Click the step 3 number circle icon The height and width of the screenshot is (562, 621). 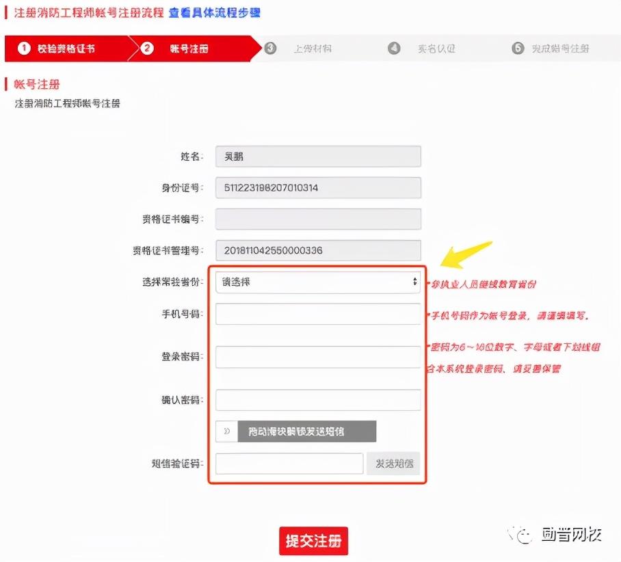point(271,49)
